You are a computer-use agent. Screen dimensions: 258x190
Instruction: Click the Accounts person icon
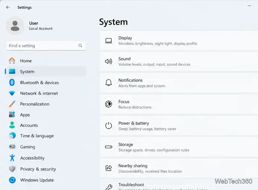click(x=12, y=125)
